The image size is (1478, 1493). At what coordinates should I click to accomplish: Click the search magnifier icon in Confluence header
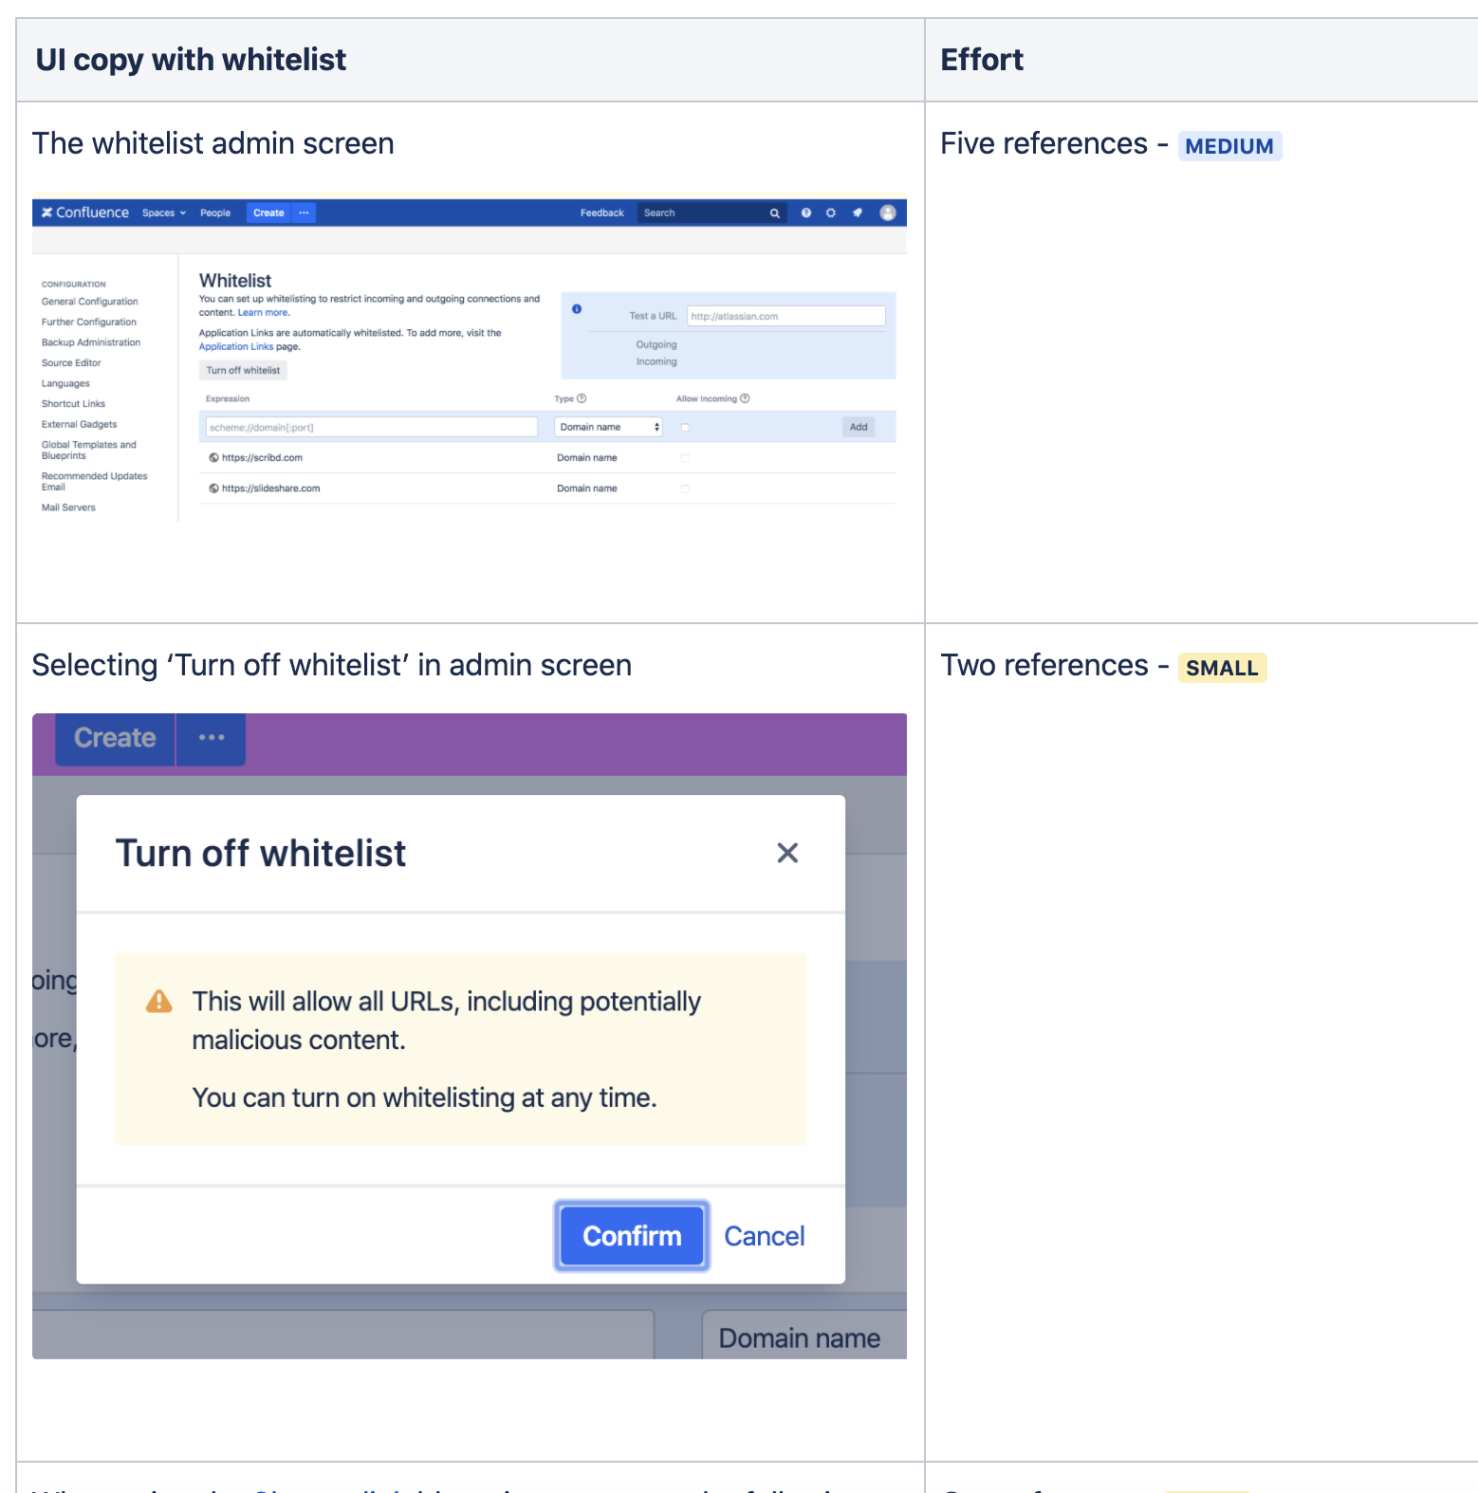(x=775, y=213)
